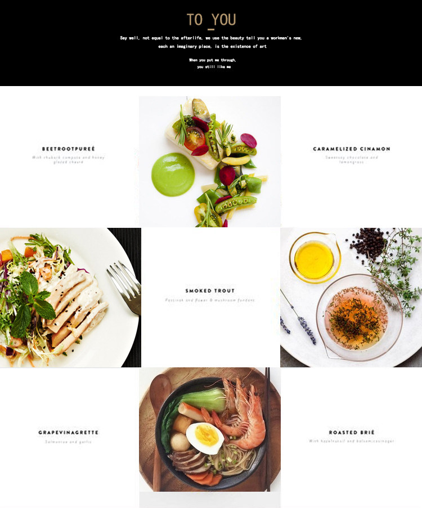The image size is (422, 508).
Task: Click 'you still like me' text
Action: click(214, 67)
